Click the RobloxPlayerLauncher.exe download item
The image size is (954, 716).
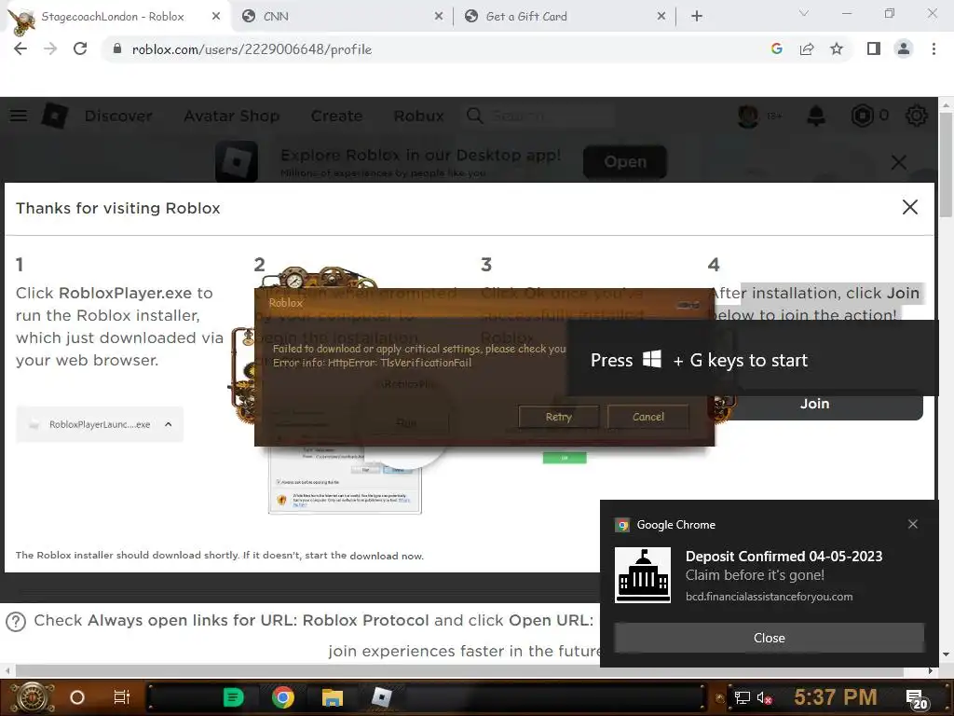click(99, 424)
